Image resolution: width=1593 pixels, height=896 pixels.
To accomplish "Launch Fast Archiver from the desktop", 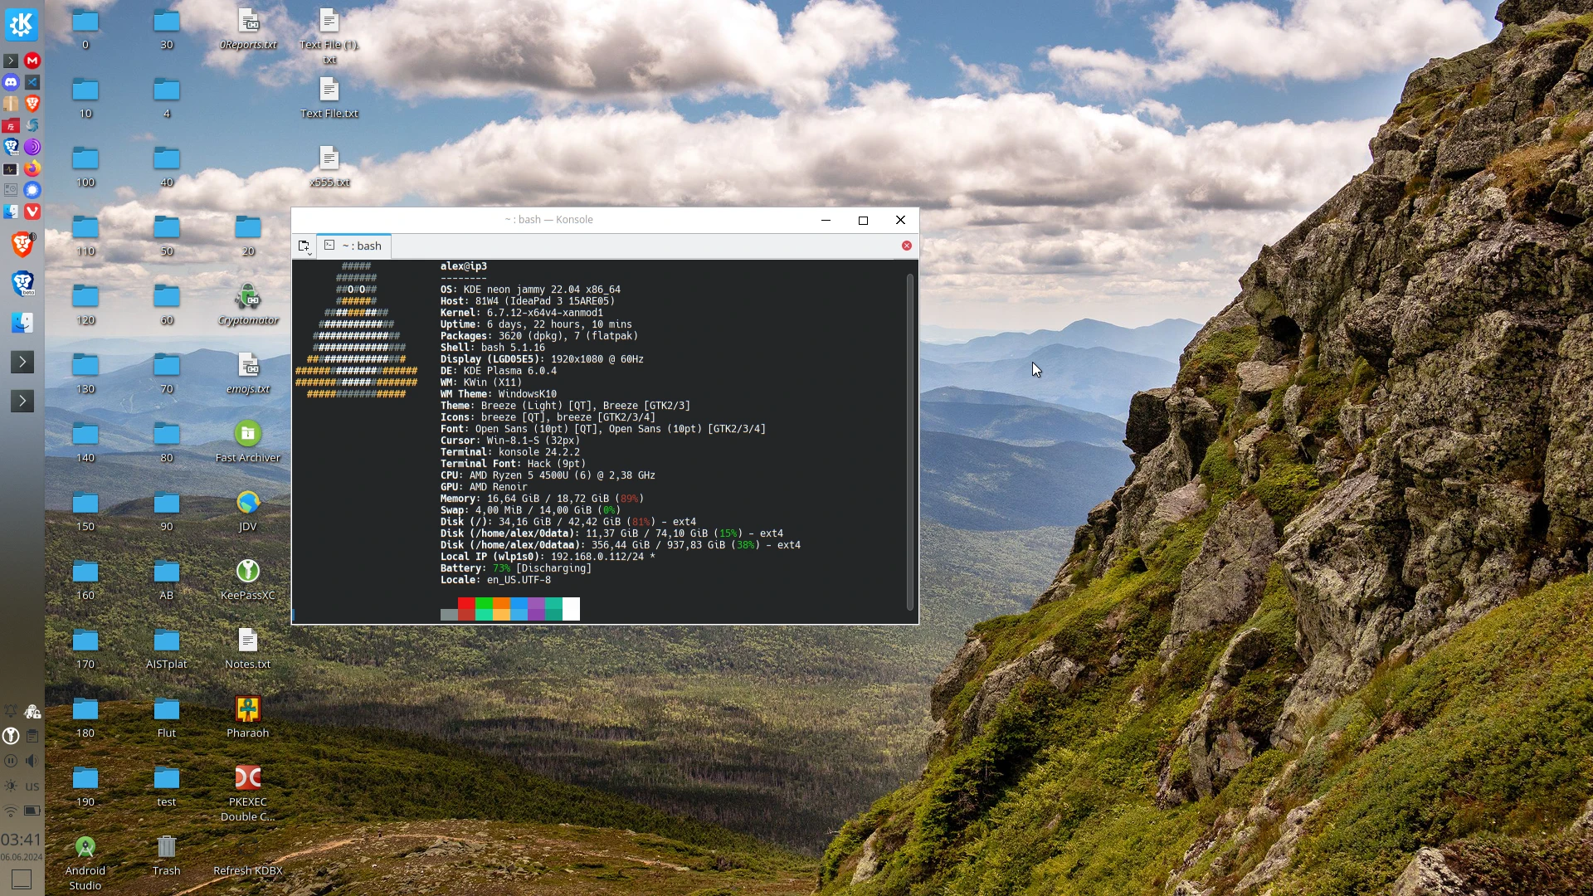I will (x=248, y=441).
